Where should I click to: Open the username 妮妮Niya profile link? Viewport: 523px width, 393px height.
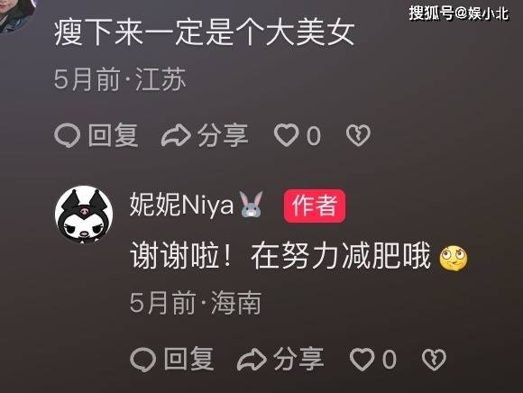coord(182,205)
